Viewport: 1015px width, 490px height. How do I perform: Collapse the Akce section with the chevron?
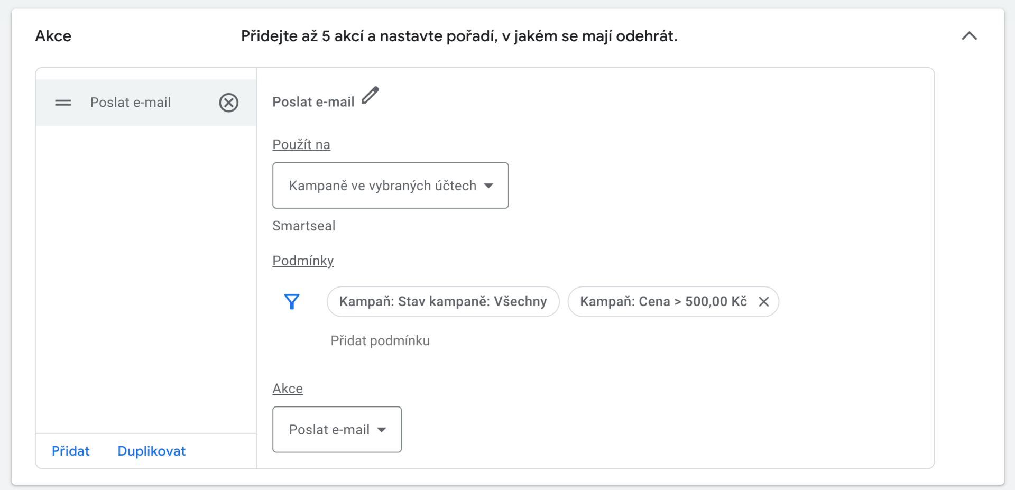969,36
